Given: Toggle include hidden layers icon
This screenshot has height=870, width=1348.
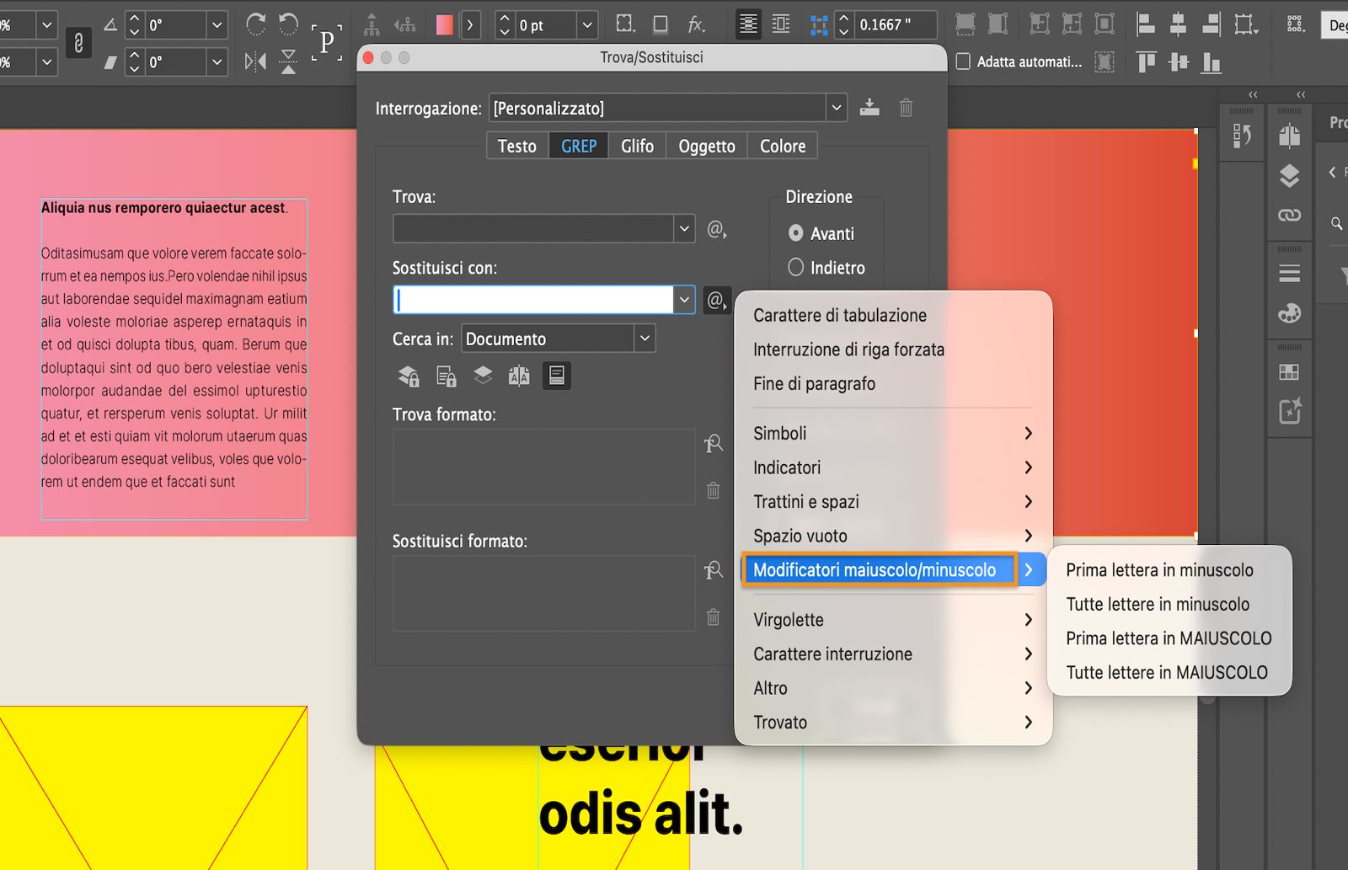Looking at the screenshot, I should click(x=483, y=375).
